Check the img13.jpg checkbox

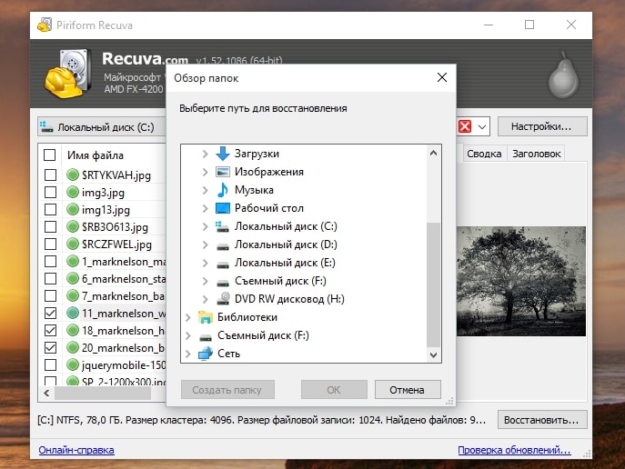50,209
